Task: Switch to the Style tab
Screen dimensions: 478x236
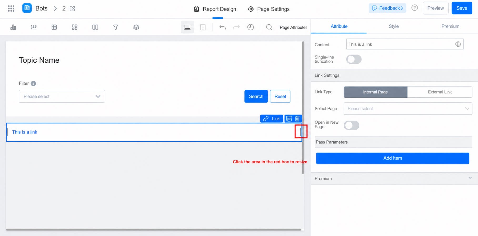Action: point(394,26)
